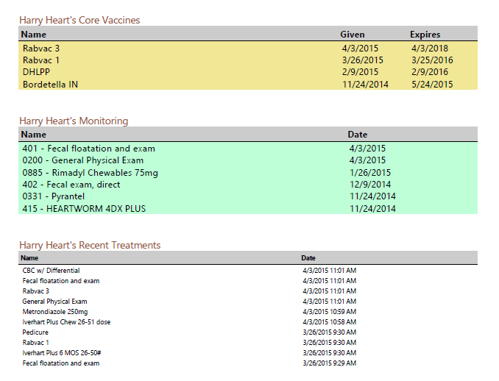Click the Given column header
Screen dimensions: 499x381
353,35
